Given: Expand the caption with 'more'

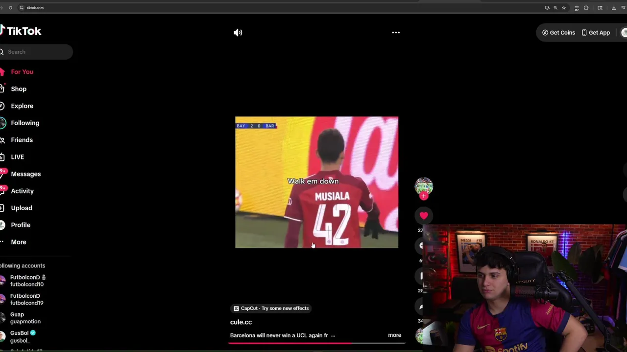Looking at the screenshot, I should tap(394, 335).
